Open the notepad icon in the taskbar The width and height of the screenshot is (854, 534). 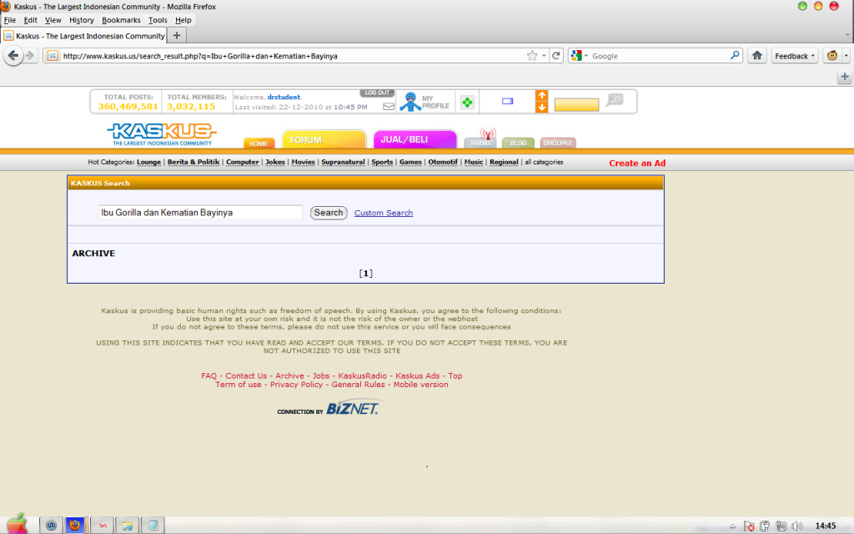tap(153, 526)
